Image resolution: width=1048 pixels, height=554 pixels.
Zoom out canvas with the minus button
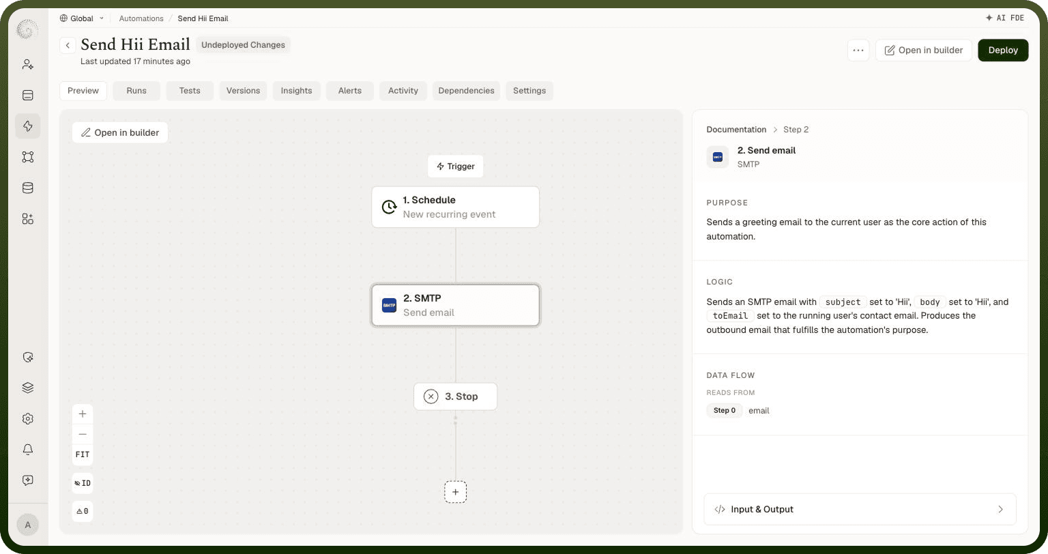tap(83, 434)
